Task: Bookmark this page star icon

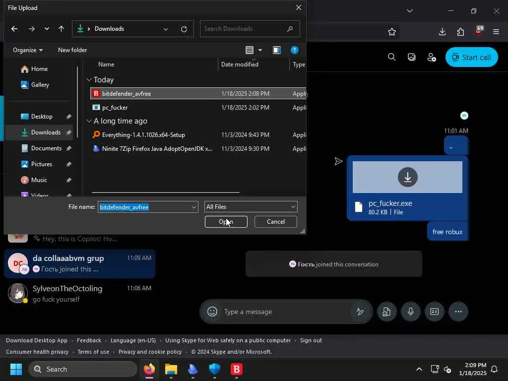Action: click(x=392, y=32)
